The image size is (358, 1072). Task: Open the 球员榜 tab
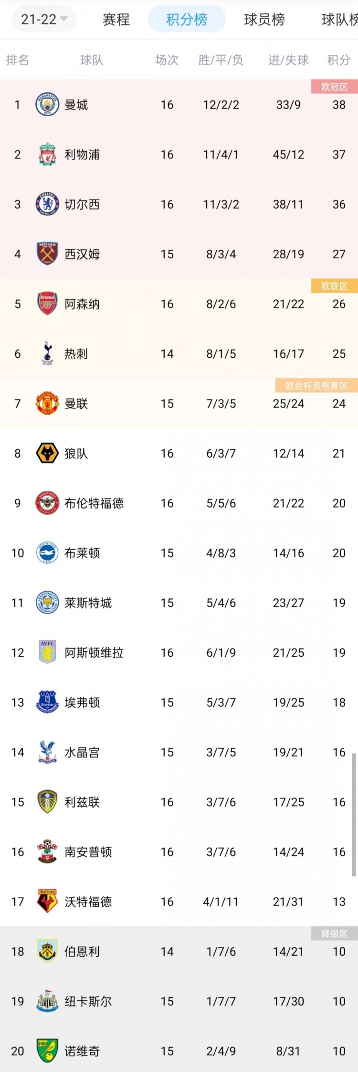point(264,19)
